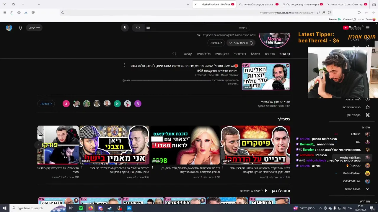378x212 pixels.
Task: Click the YouTube search magnifier button
Action: pos(138,28)
